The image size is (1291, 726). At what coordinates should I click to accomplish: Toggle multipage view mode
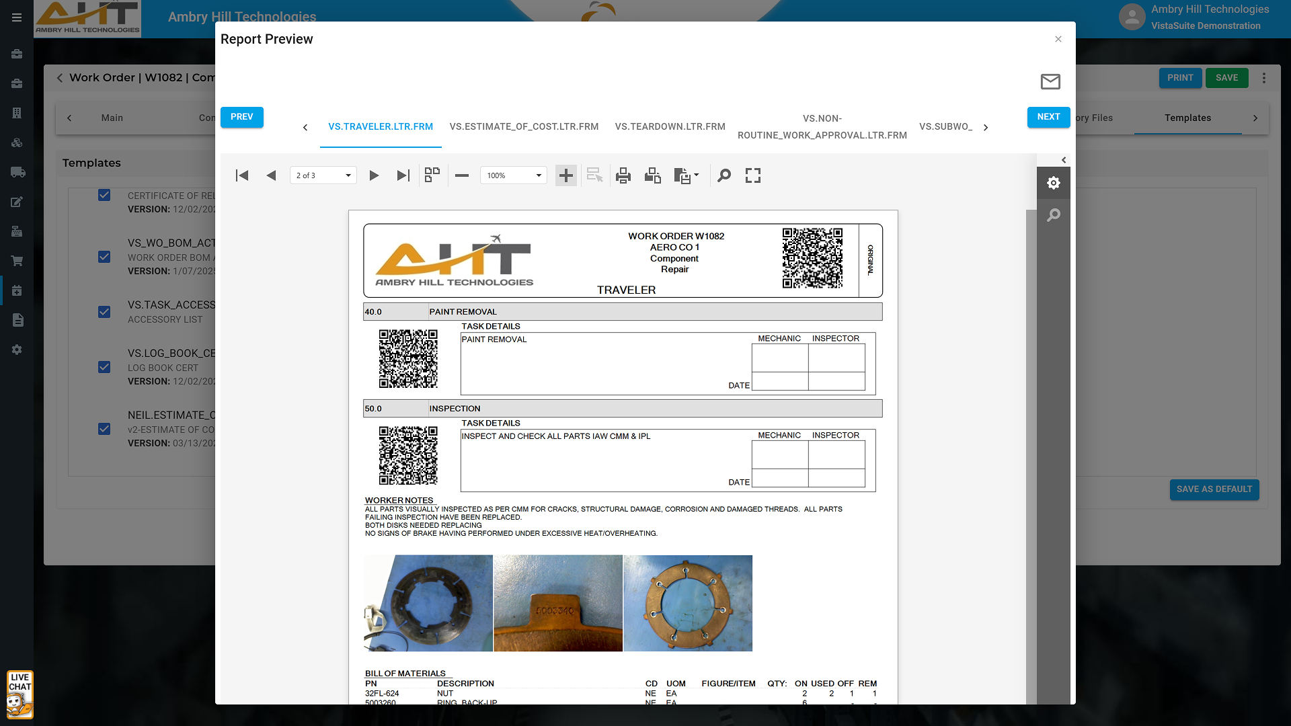(432, 175)
